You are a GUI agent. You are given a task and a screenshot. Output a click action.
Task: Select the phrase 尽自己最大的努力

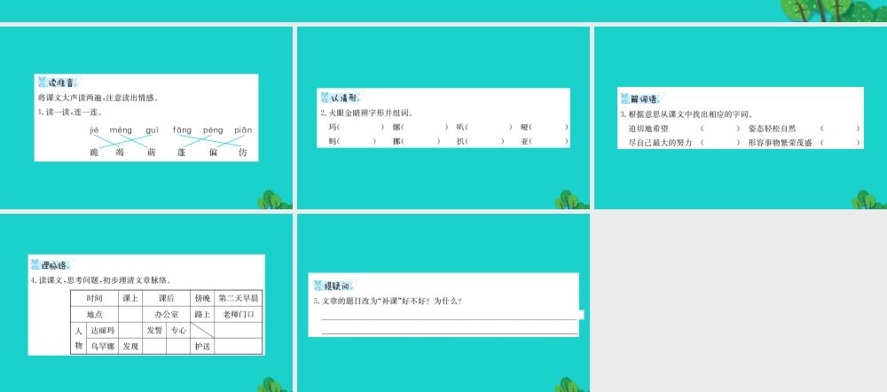(661, 143)
